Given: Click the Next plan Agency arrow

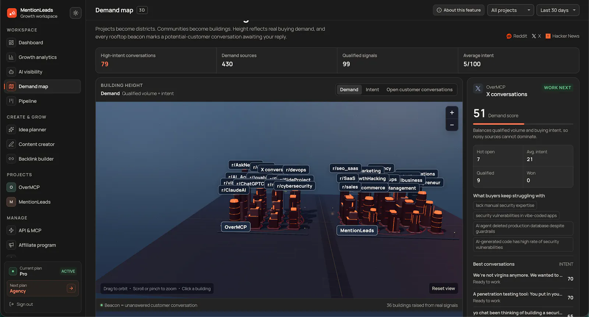Looking at the screenshot, I should (71, 288).
